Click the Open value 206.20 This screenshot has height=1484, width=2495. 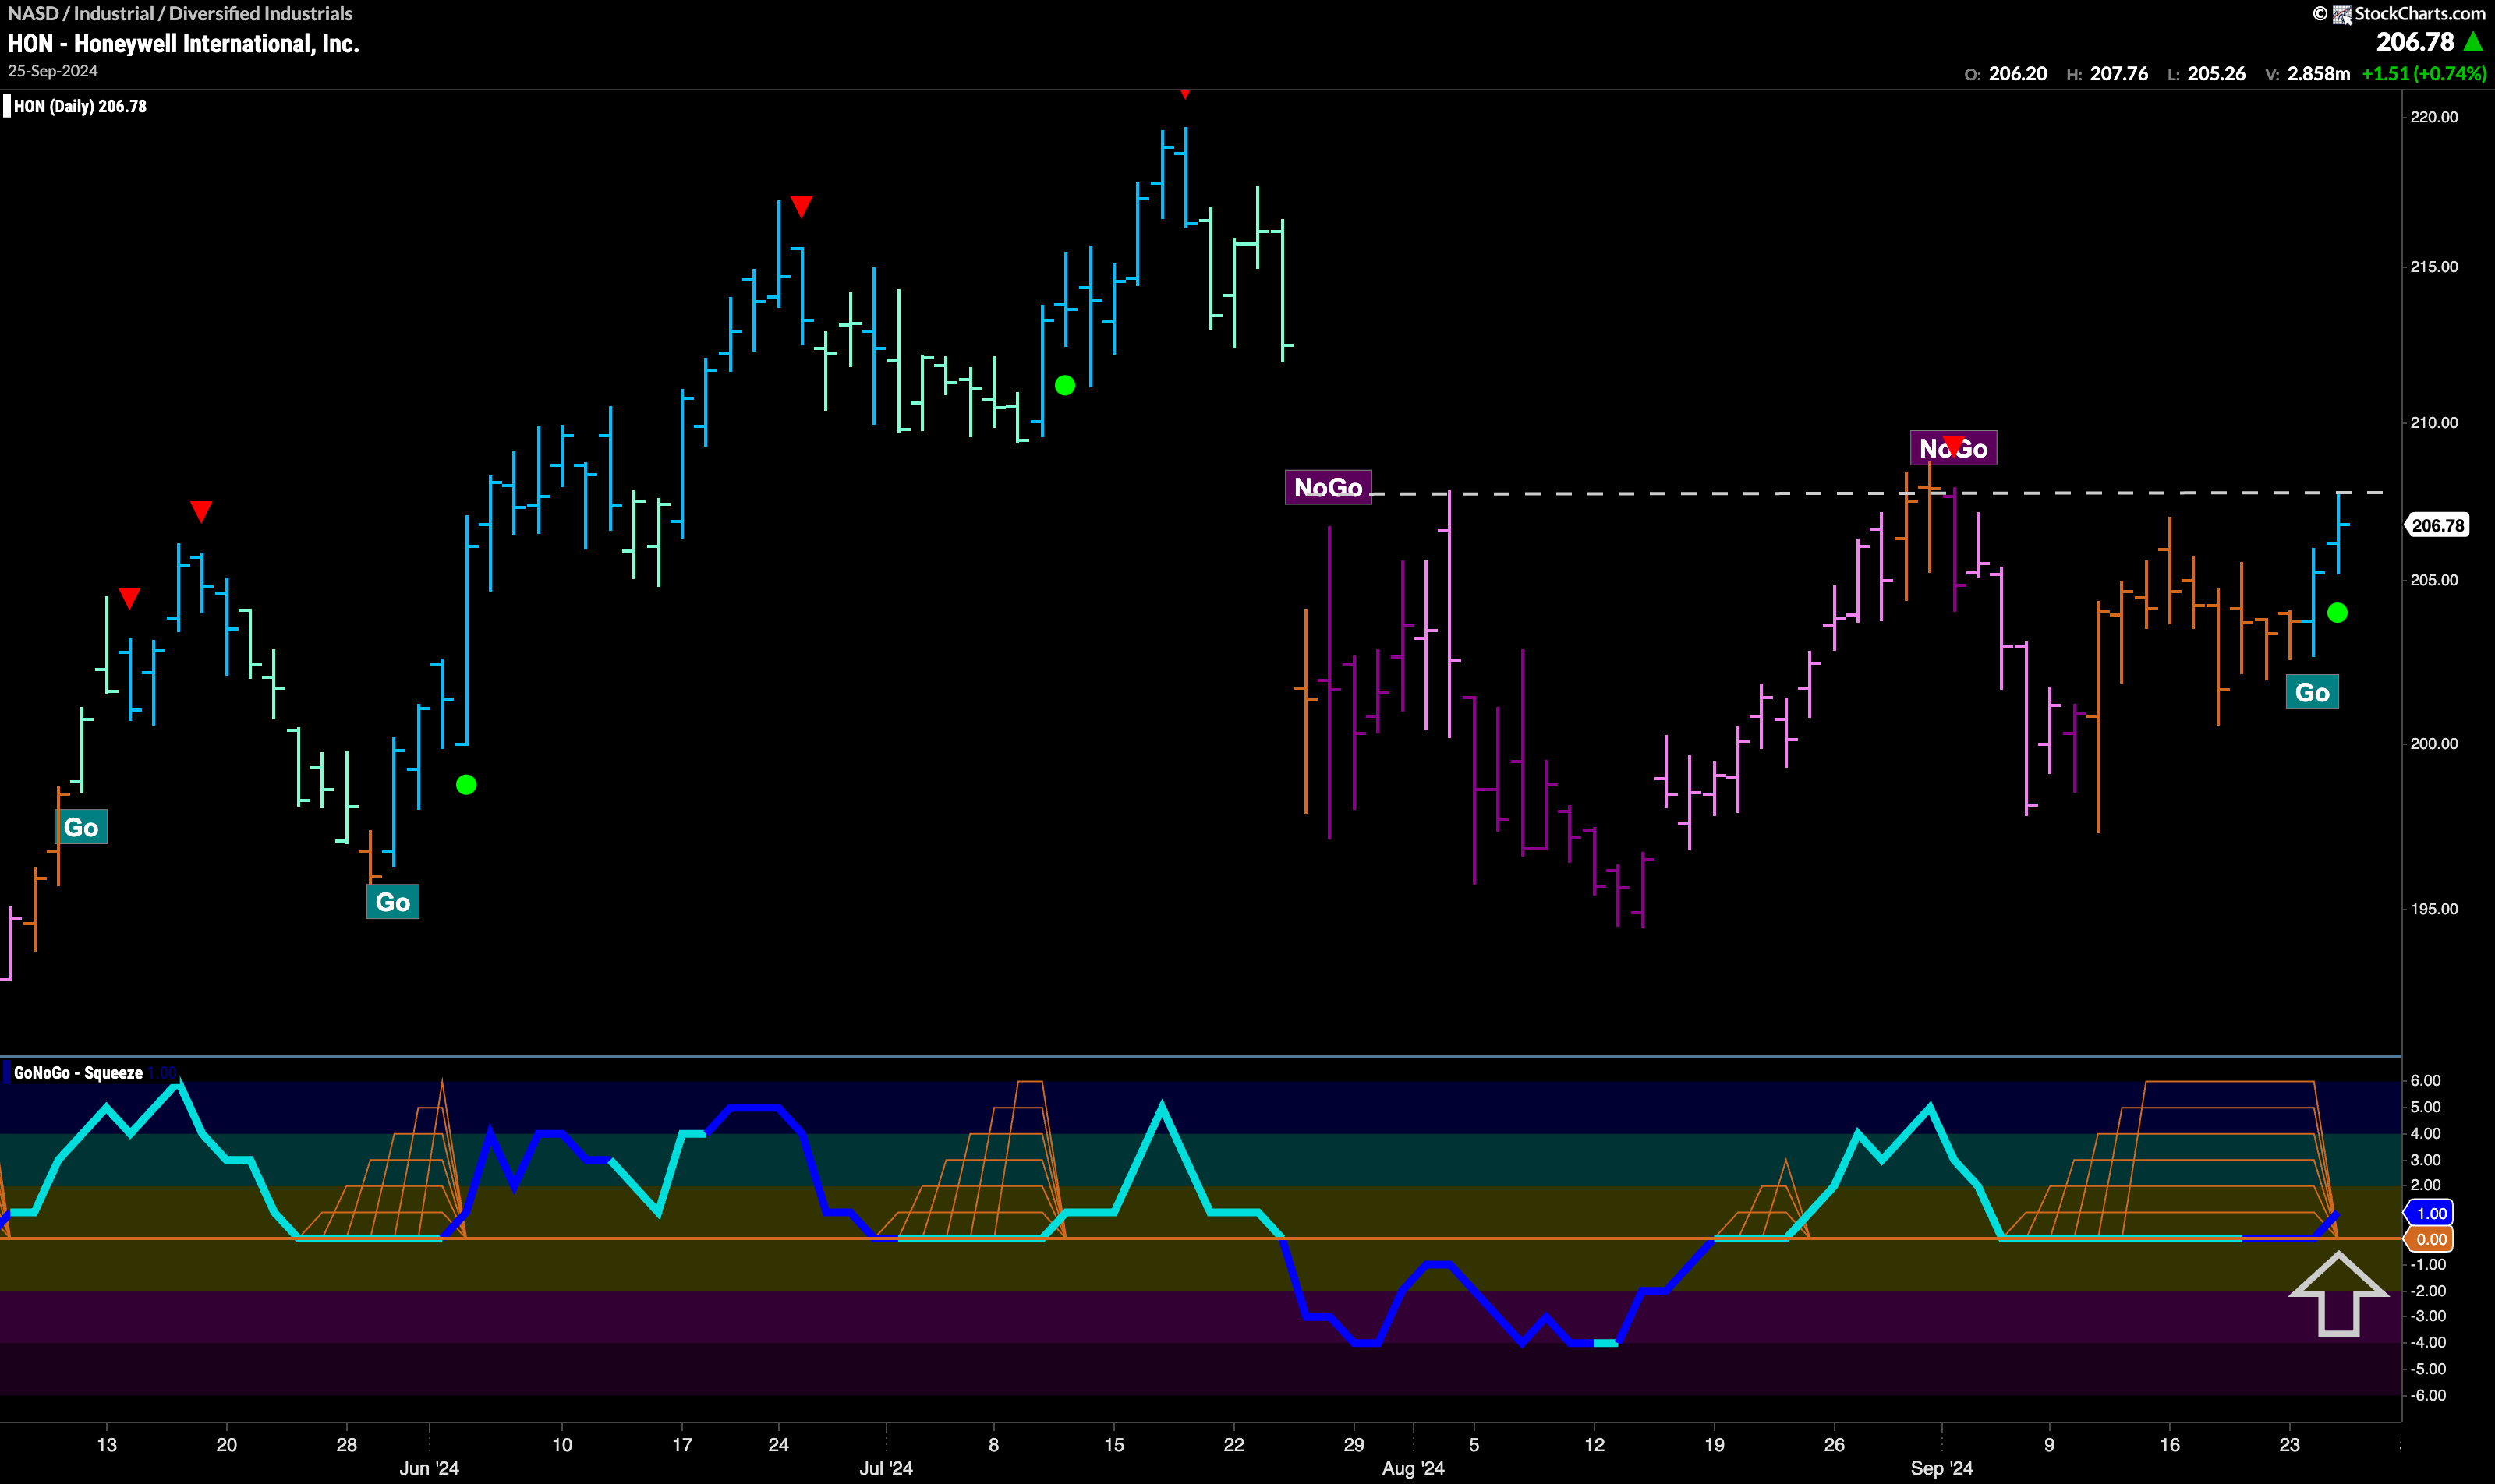[x=2018, y=74]
